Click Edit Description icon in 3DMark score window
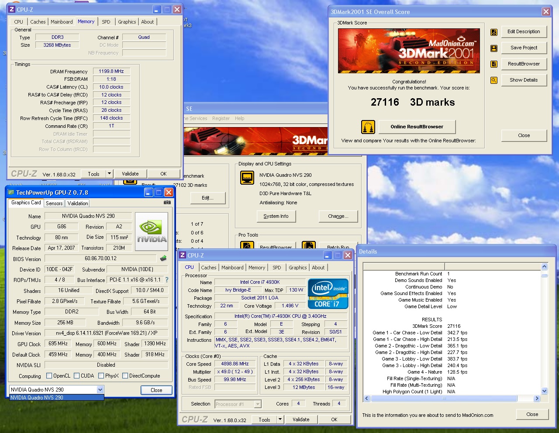The height and width of the screenshot is (433, 559). pos(494,32)
